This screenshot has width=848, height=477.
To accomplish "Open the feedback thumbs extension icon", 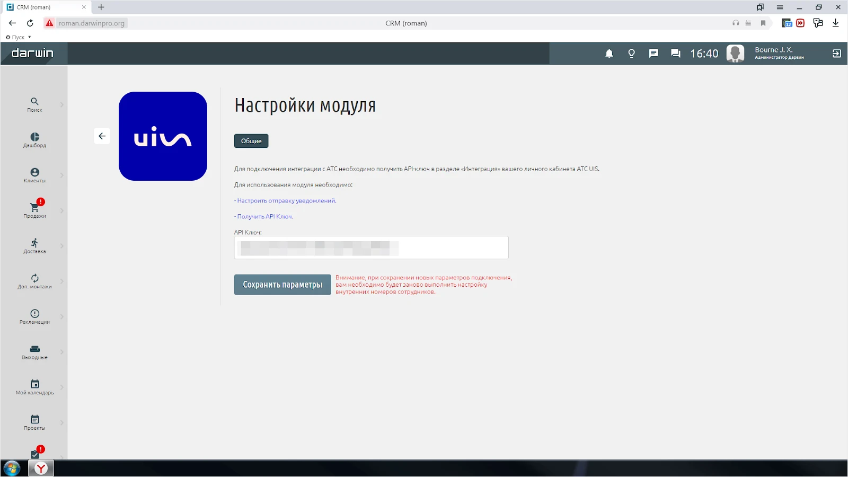I will pyautogui.click(x=818, y=23).
